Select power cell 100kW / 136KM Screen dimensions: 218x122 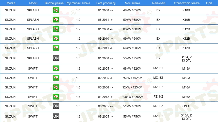pos(133,97)
